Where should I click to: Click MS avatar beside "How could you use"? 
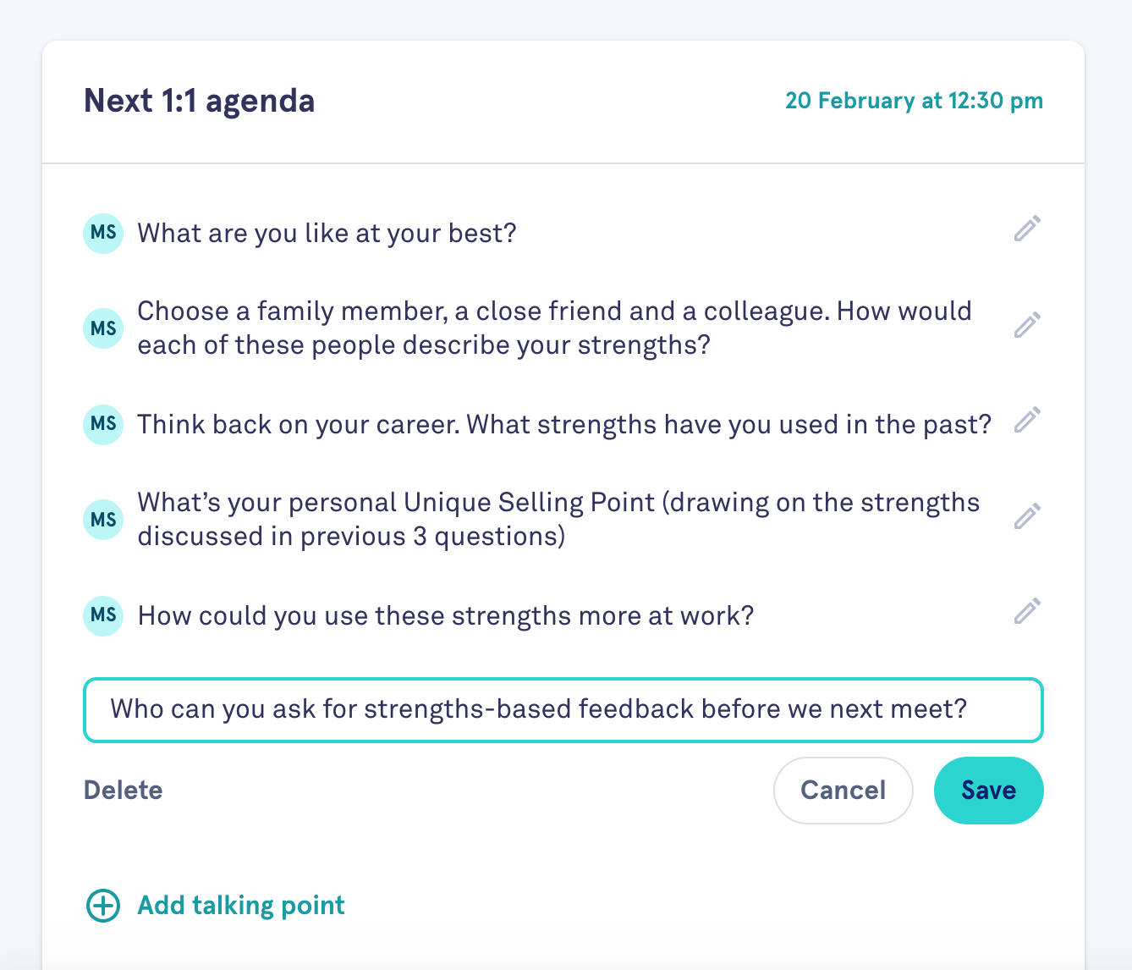pyautogui.click(x=103, y=615)
